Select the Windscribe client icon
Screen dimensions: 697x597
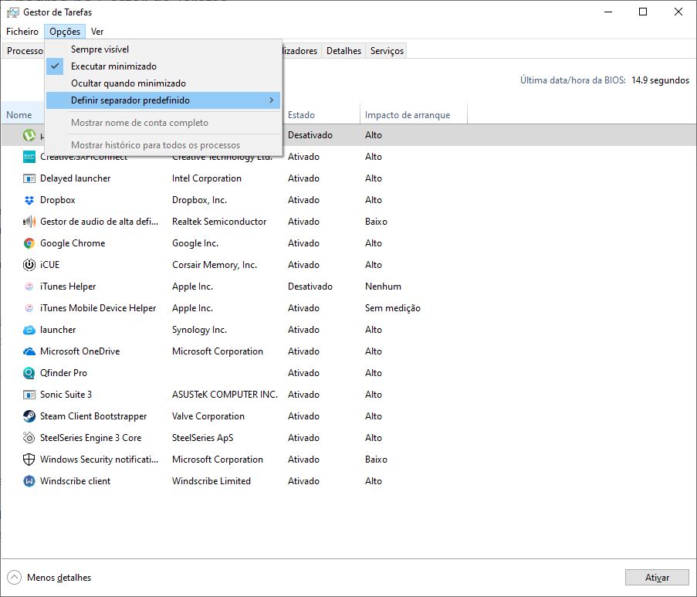(x=29, y=481)
